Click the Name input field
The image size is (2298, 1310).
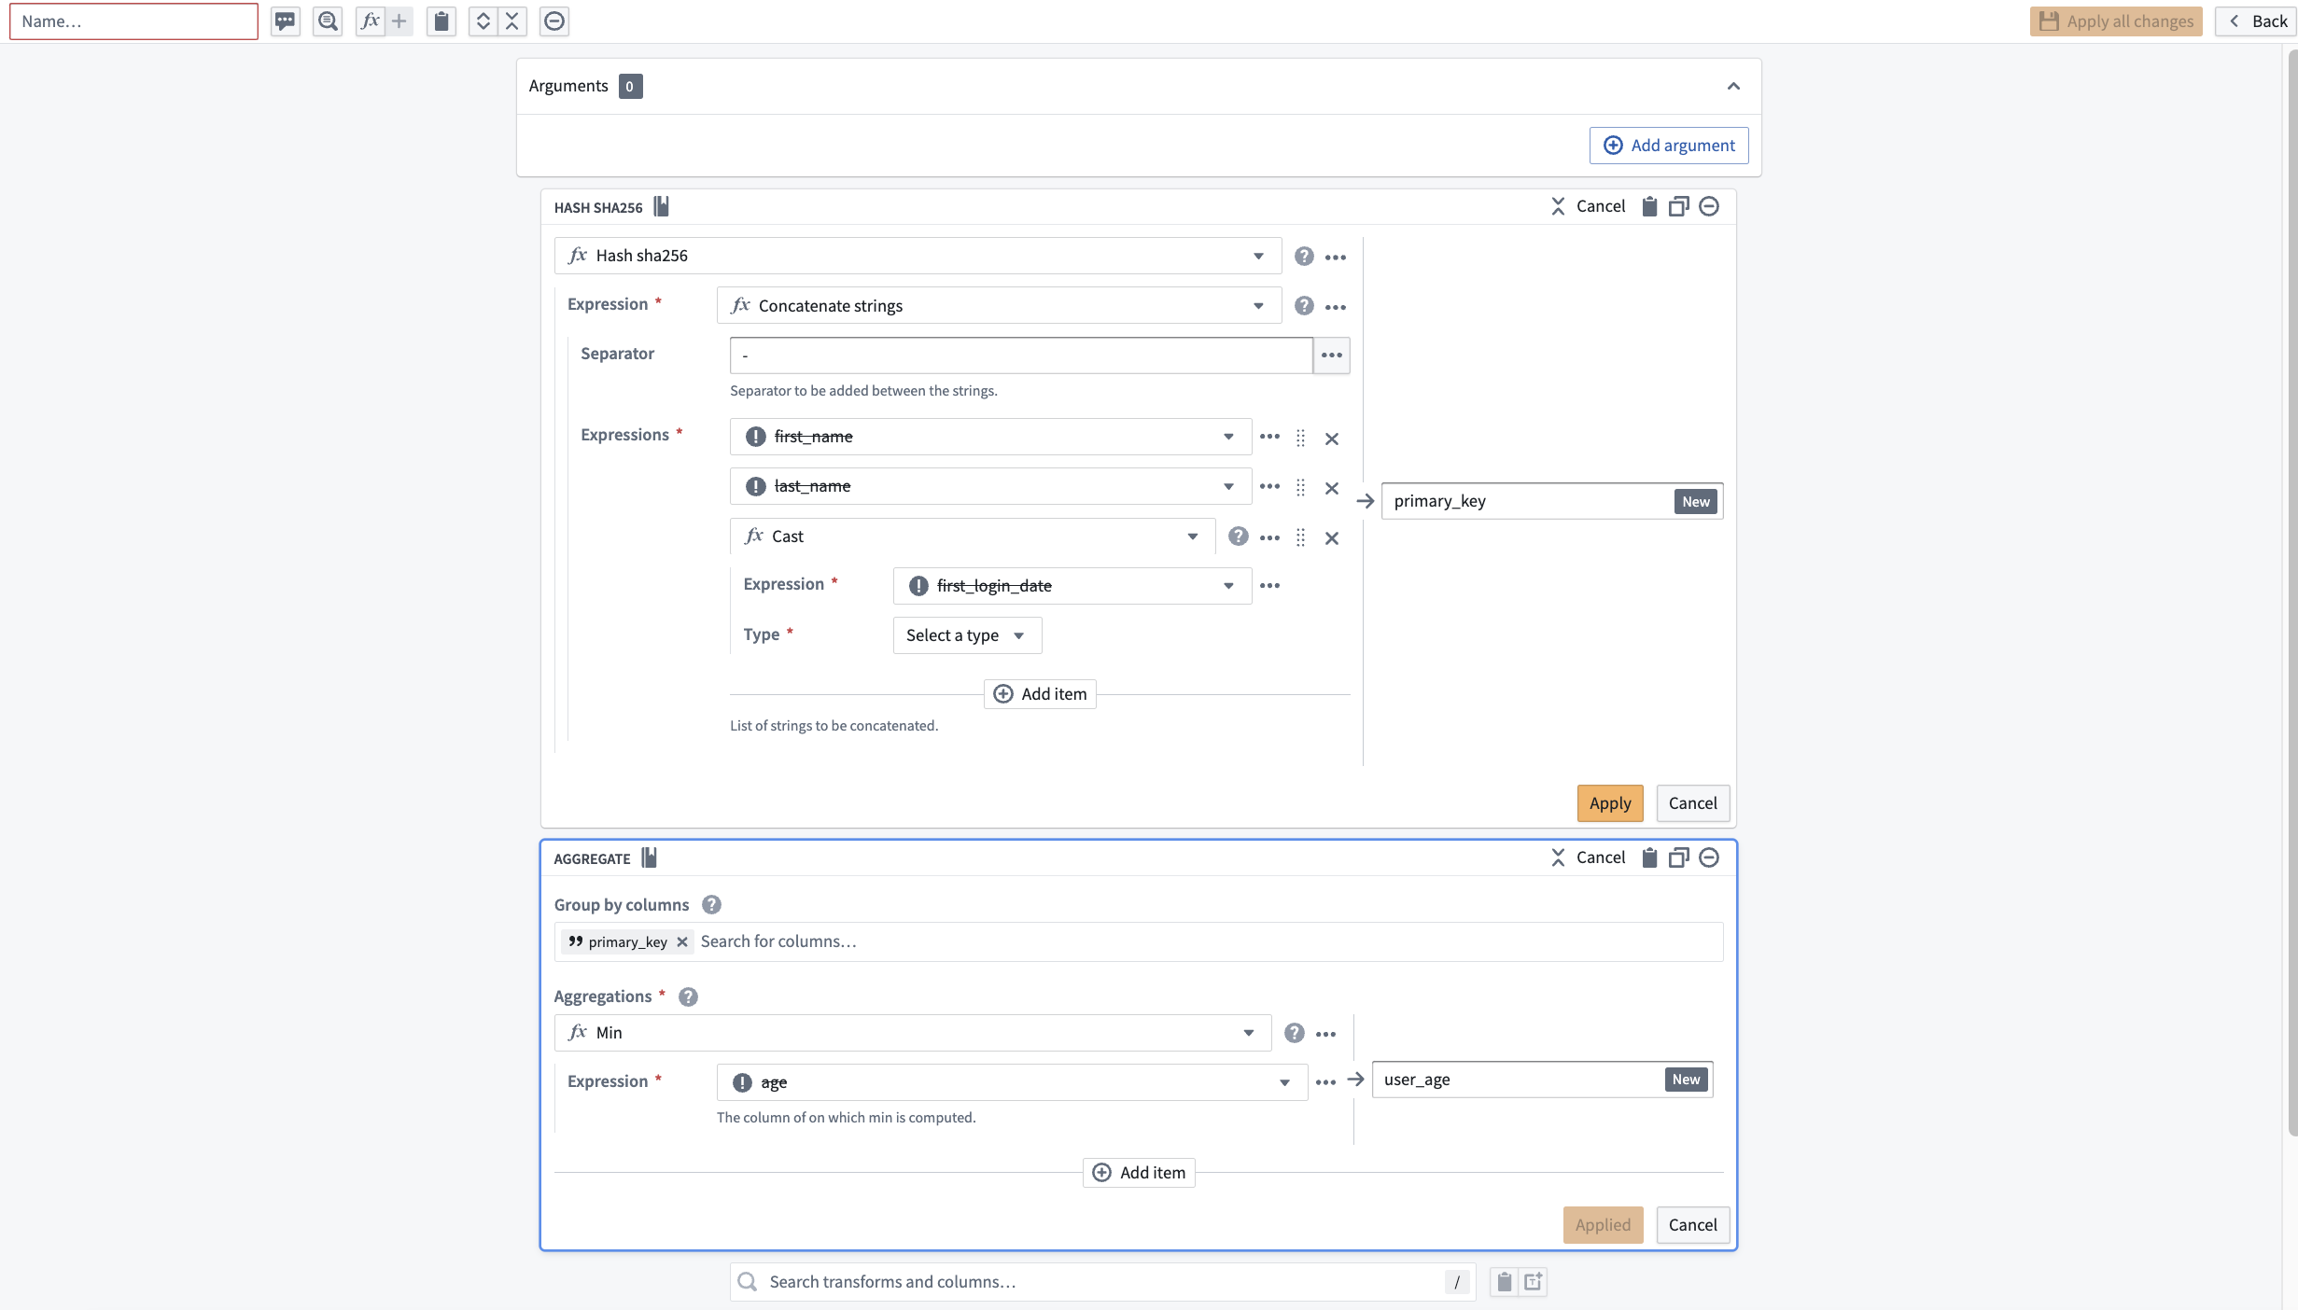point(133,21)
